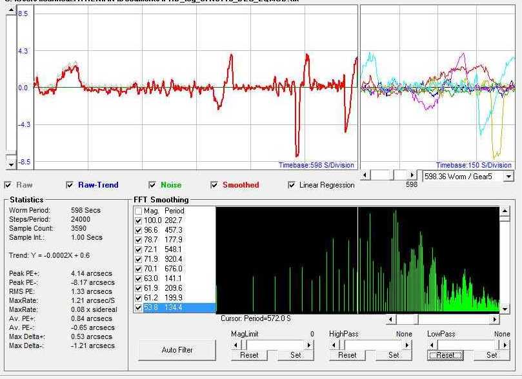The width and height of the screenshot is (522, 379).
Task: Reset the MagLimit filter
Action: [249, 355]
